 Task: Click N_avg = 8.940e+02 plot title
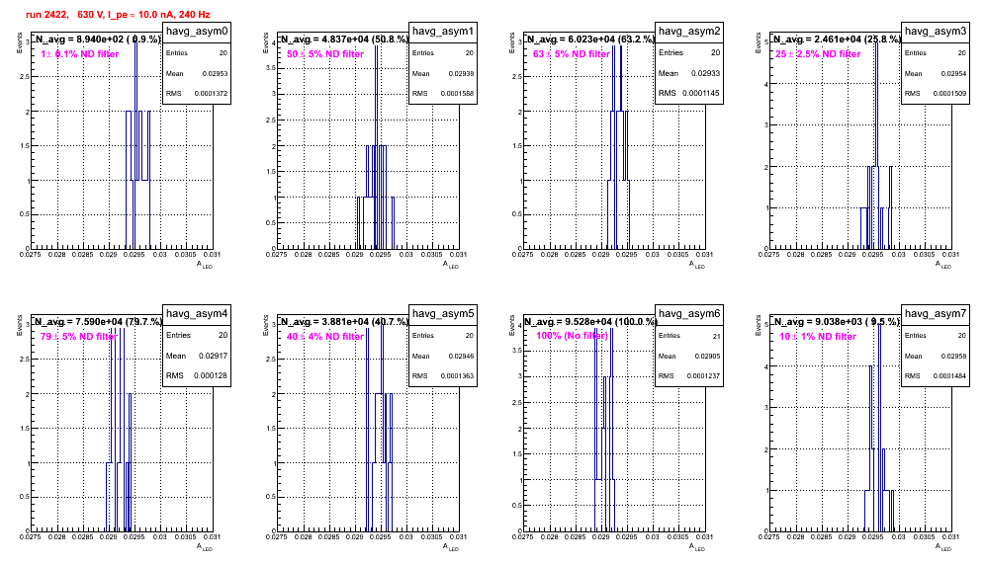click(x=97, y=39)
